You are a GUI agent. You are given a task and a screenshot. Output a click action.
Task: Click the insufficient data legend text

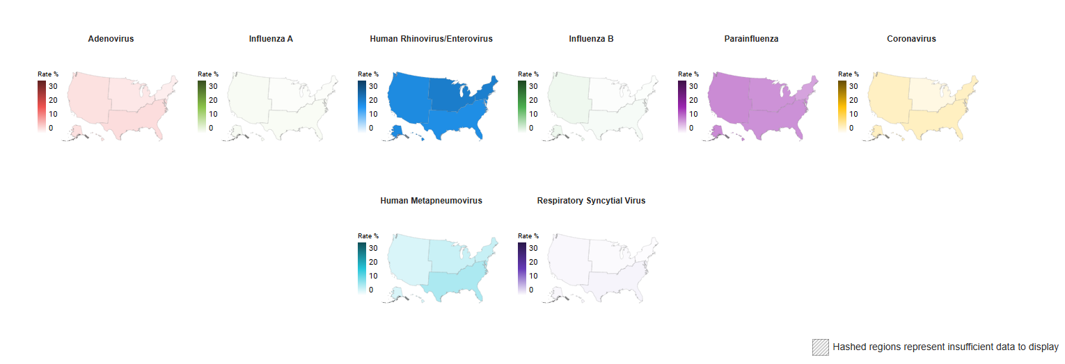[x=946, y=347]
